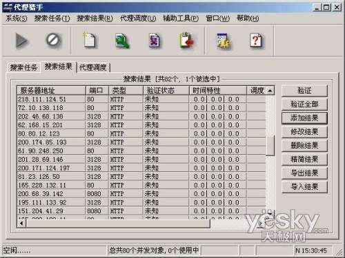The width and height of the screenshot is (345, 258).
Task: Click the application icon in the title bar
Action: point(8,7)
